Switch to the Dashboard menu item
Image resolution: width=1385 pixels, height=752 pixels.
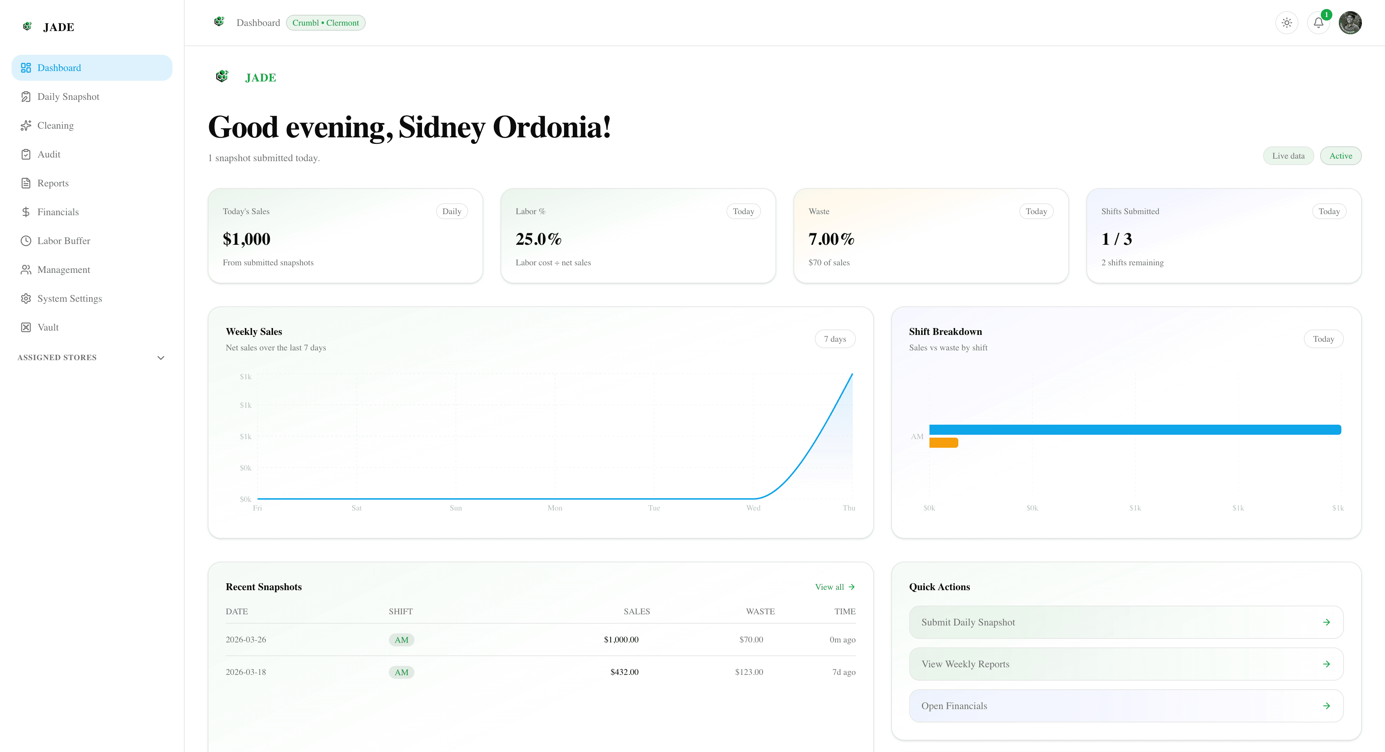(x=59, y=67)
